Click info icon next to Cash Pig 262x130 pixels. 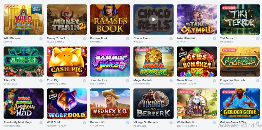pyautogui.click(x=84, y=81)
